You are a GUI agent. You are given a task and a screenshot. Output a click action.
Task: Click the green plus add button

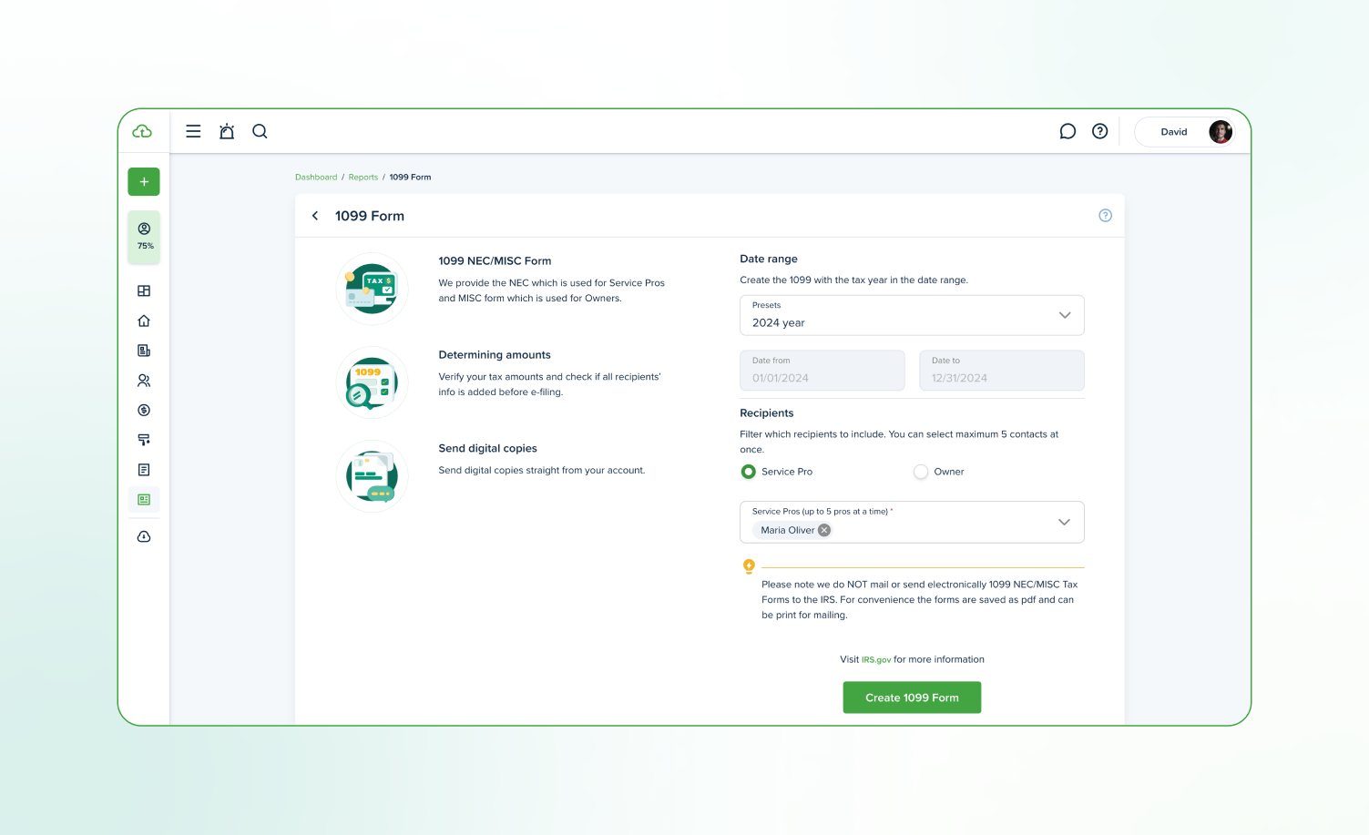tap(144, 182)
